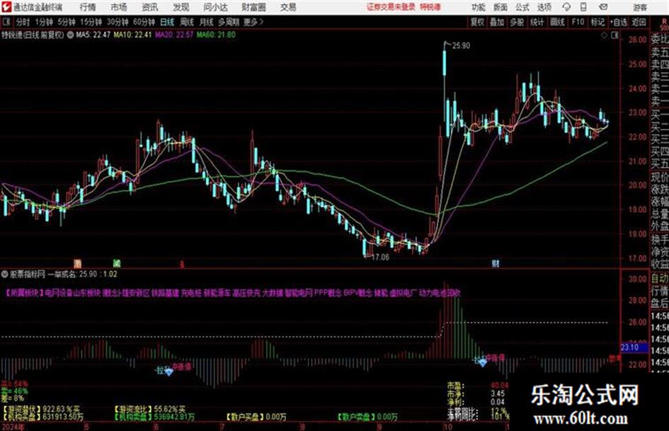Click the MA10: 22.41 indicator value
This screenshot has width=669, height=431.
132,35
